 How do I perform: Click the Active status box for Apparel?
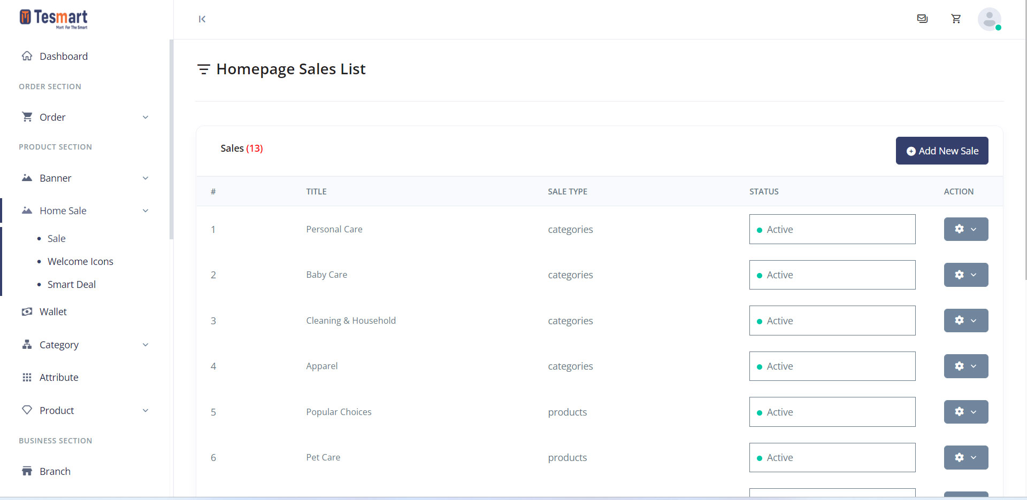[x=832, y=366]
